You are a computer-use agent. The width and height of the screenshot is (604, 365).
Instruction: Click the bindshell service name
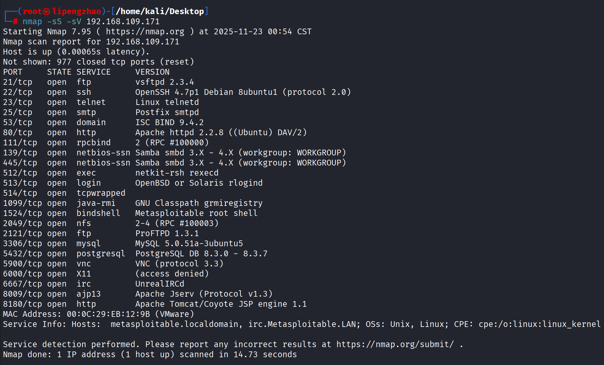tap(98, 213)
